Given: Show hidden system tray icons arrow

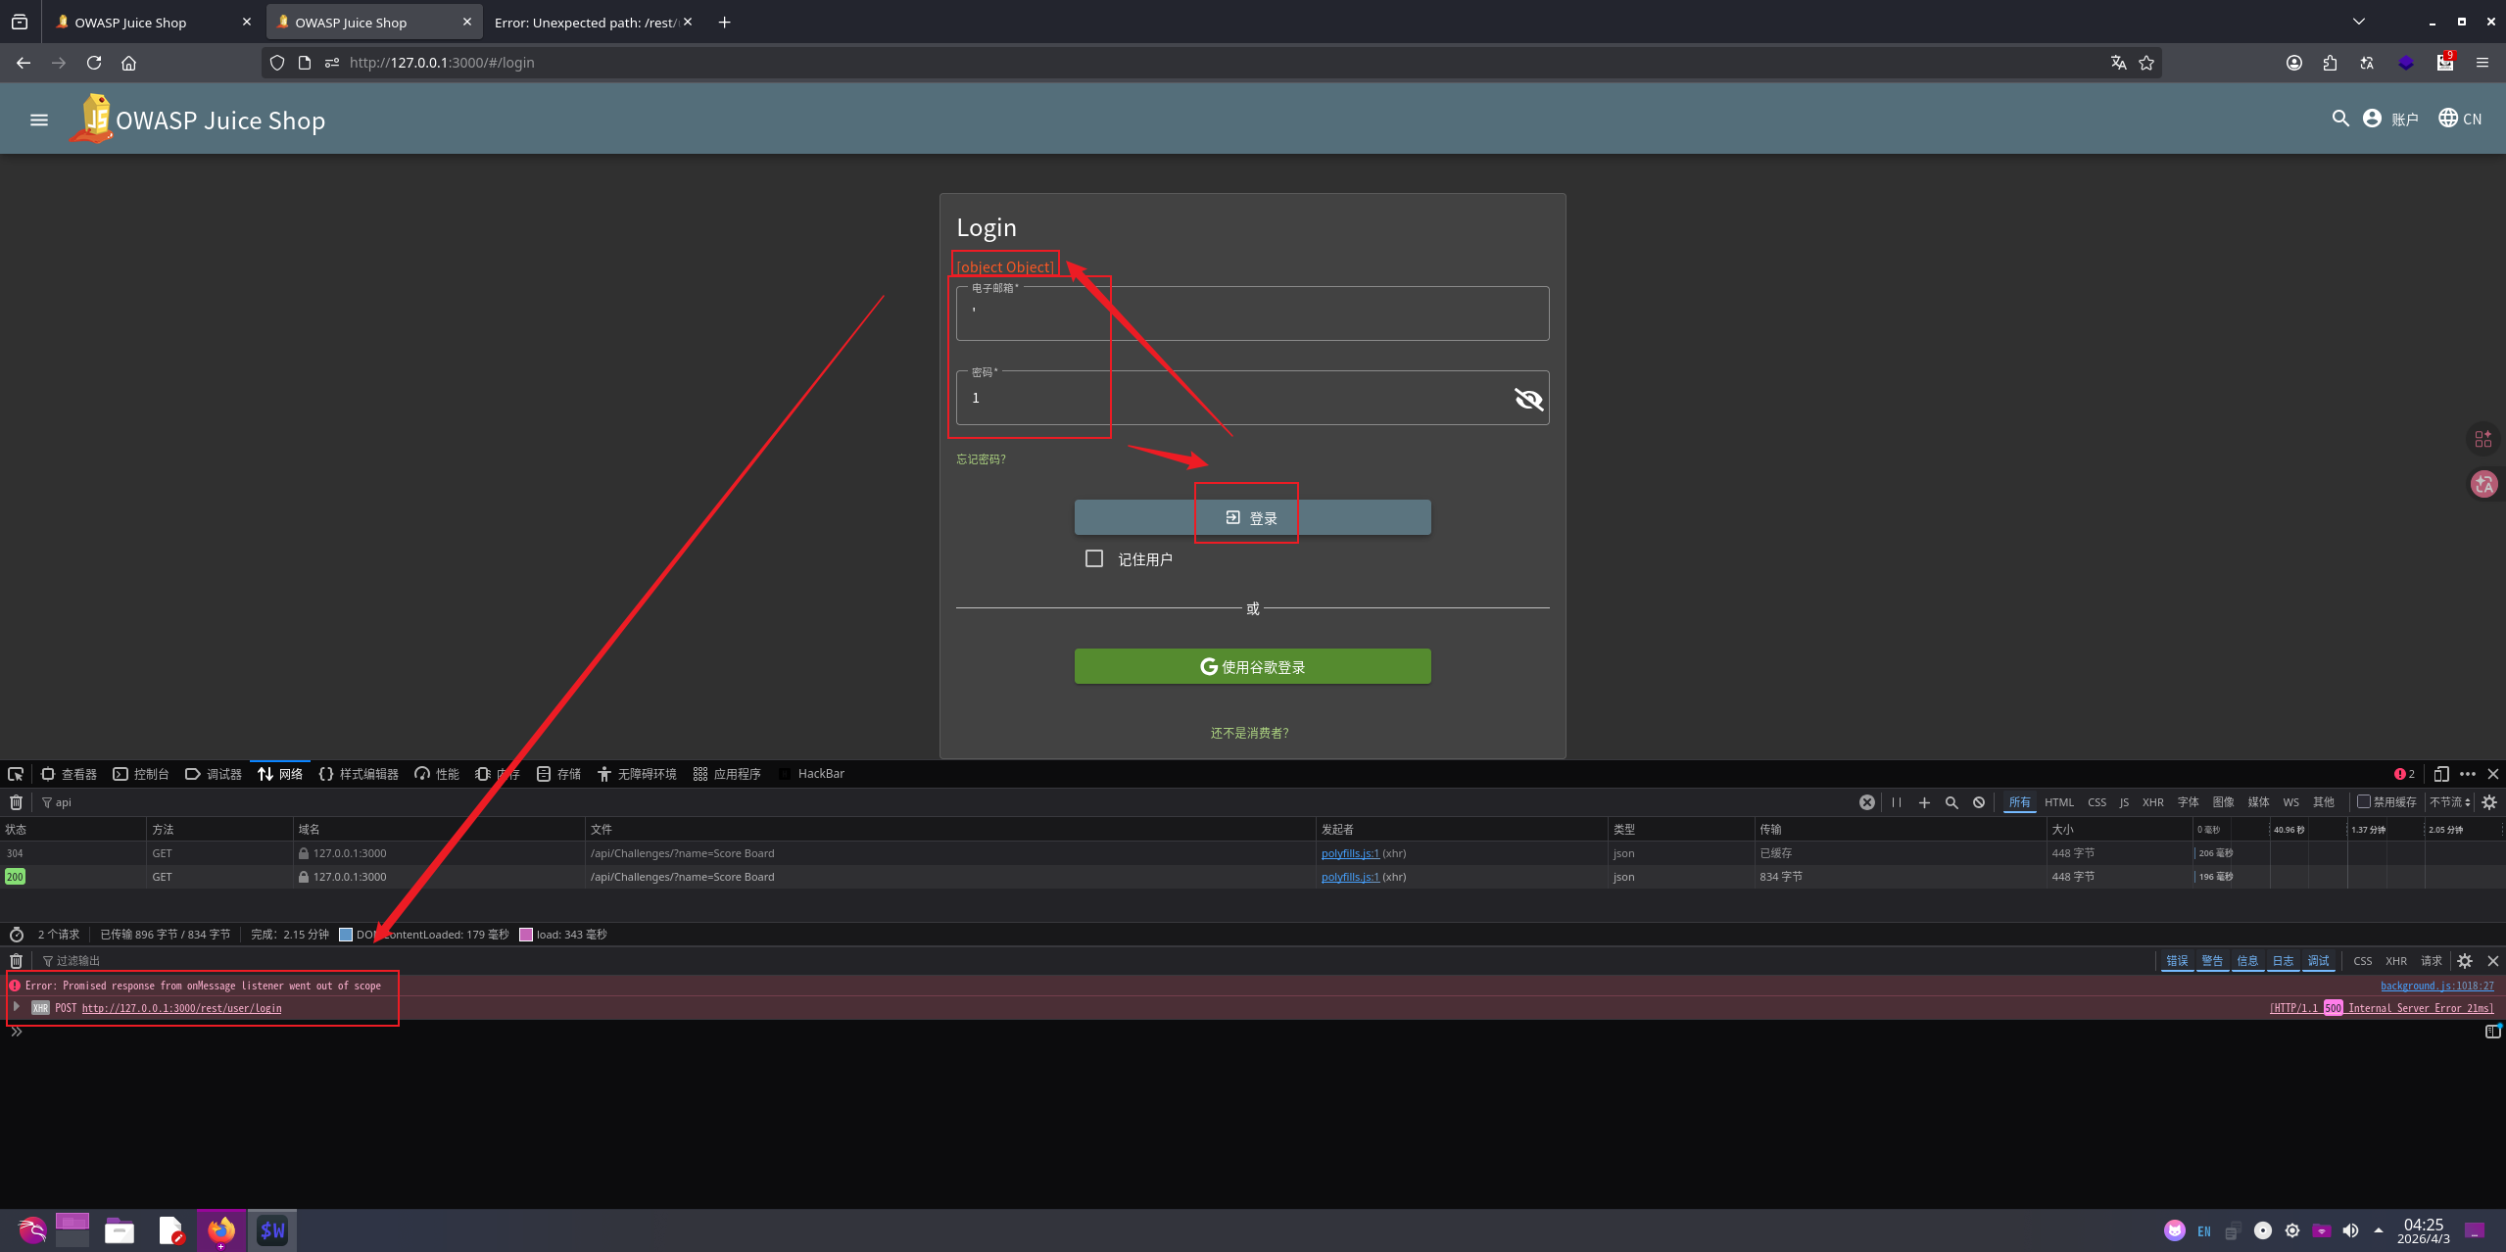Looking at the screenshot, I should (2379, 1230).
